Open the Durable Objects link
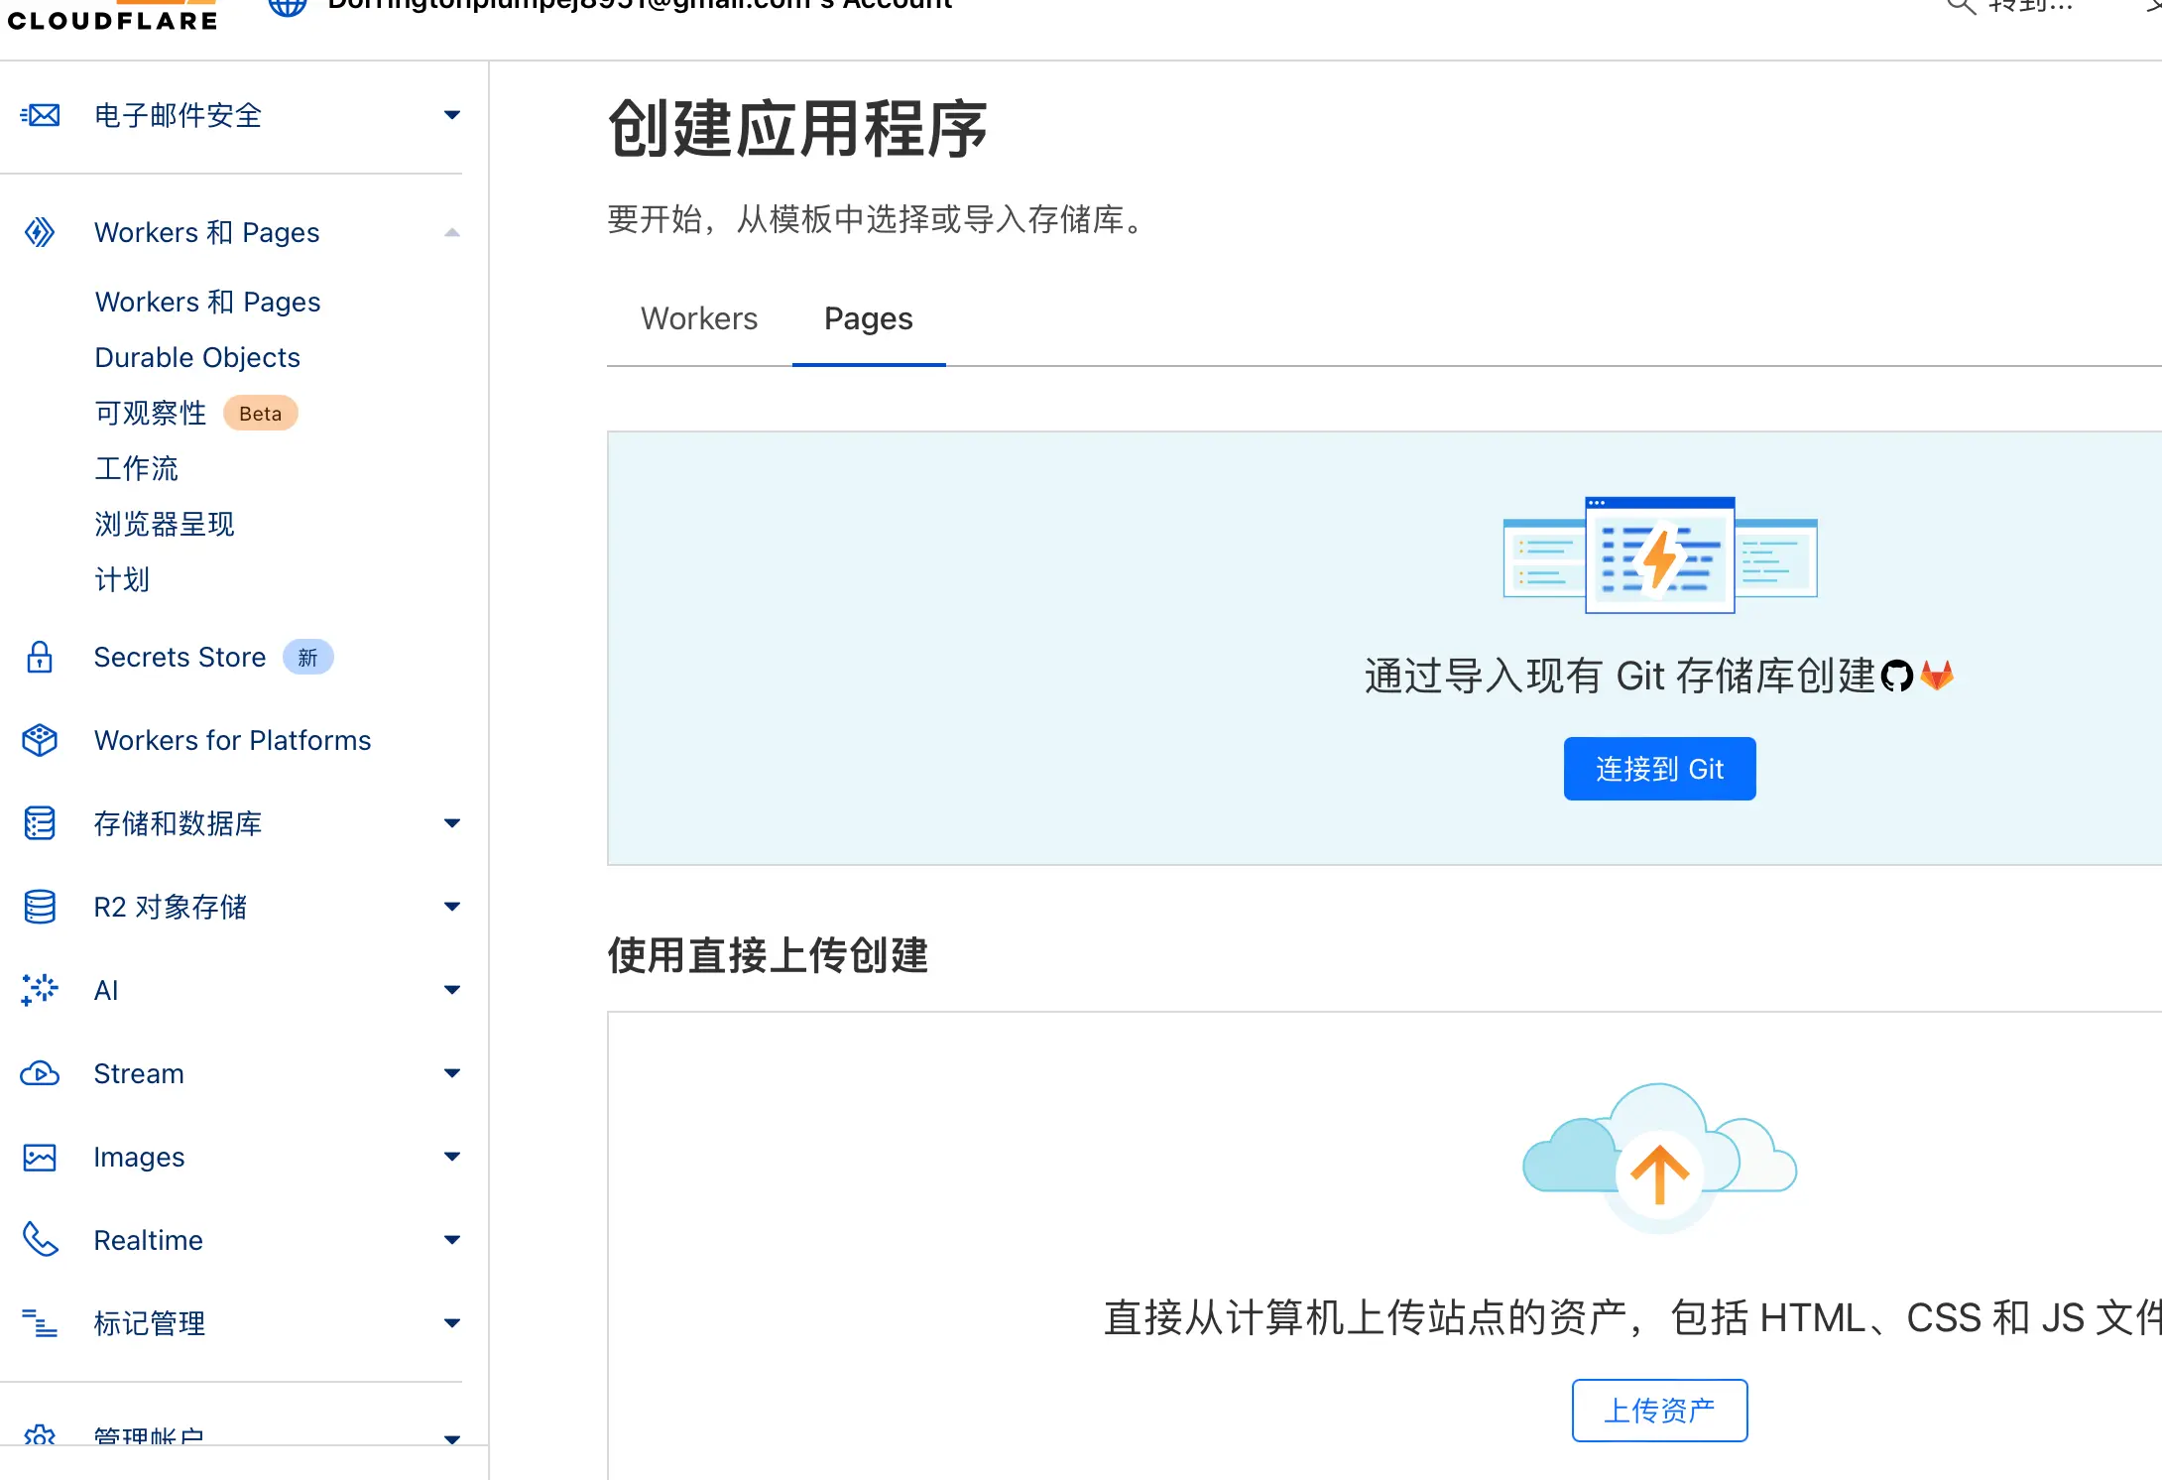This screenshot has height=1480, width=2162. click(197, 357)
